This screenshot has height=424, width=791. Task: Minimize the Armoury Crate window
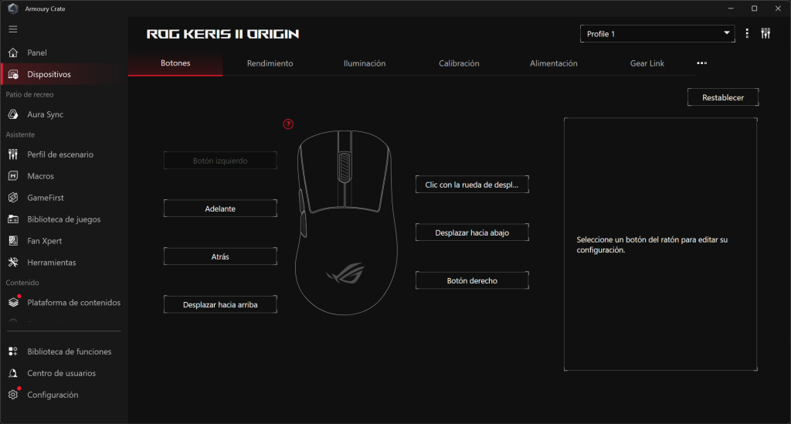coord(731,8)
